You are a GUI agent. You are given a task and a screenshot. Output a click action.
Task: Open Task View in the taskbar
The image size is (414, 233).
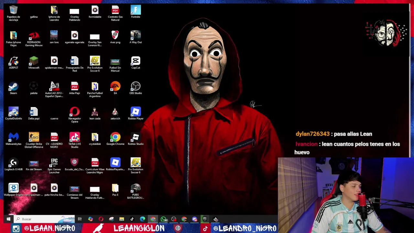coord(80,219)
